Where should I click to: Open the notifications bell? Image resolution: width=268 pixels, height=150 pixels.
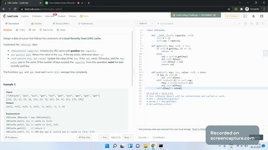click(x=253, y=16)
